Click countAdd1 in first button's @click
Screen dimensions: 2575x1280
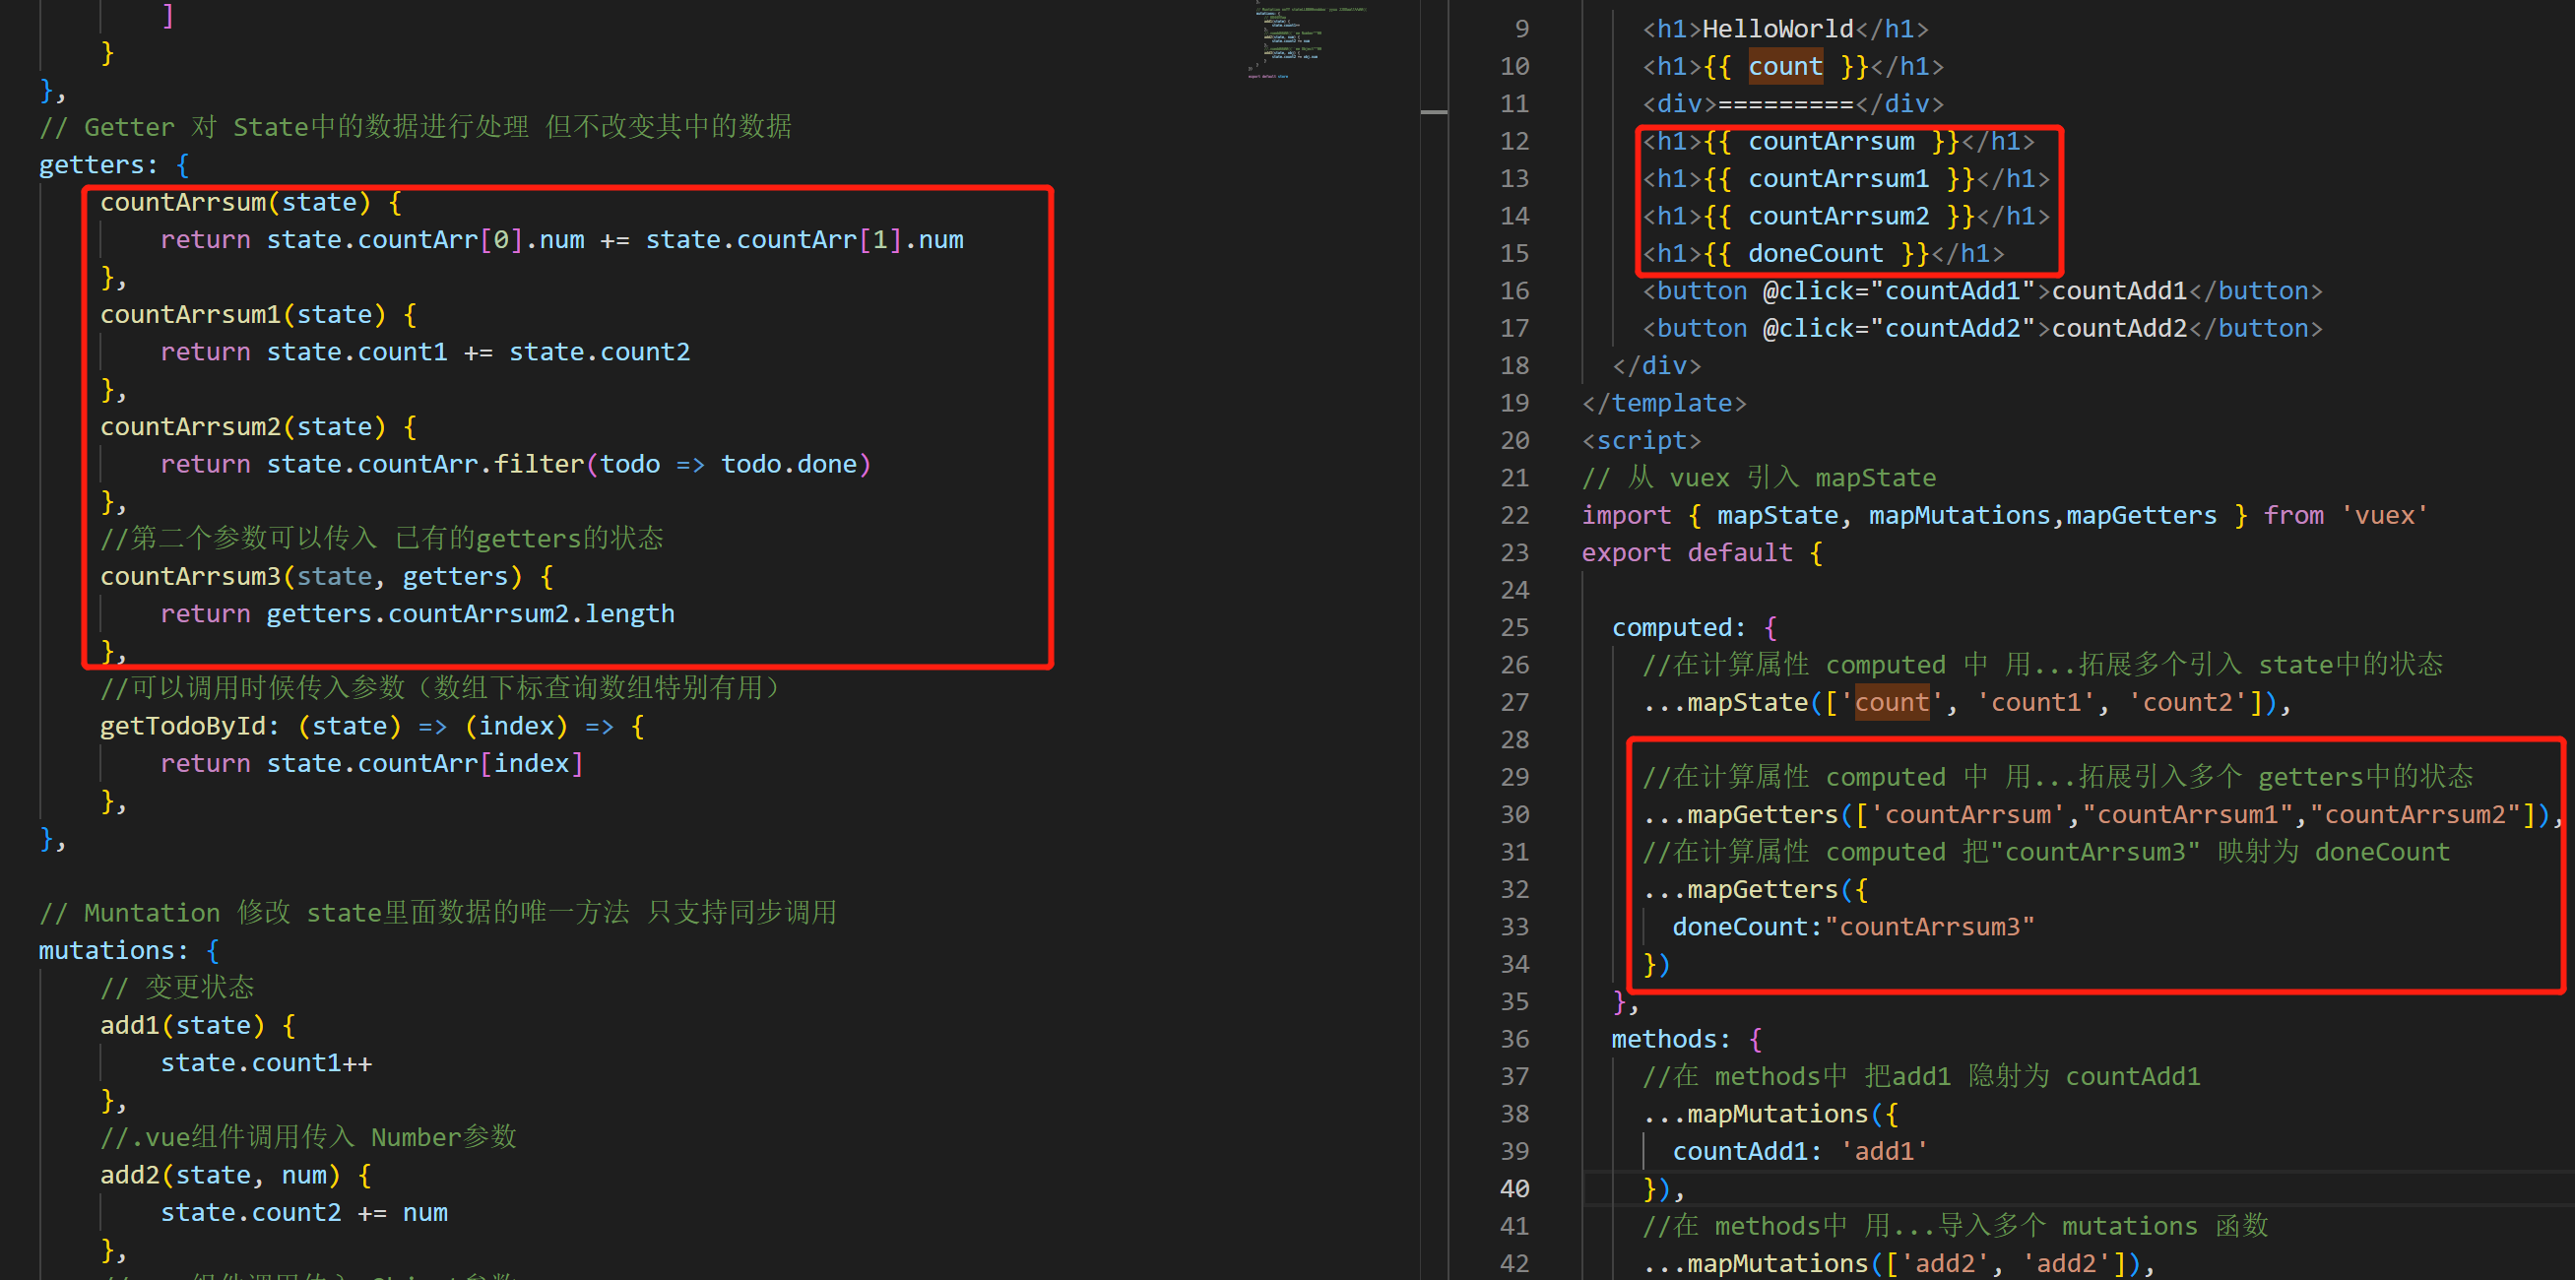click(1953, 290)
